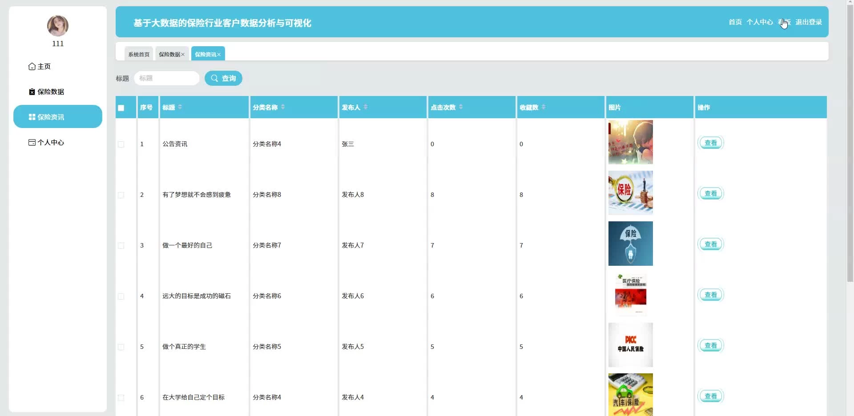Open the 保险 coin thumbnail of row 2
The width and height of the screenshot is (854, 416).
point(631,193)
